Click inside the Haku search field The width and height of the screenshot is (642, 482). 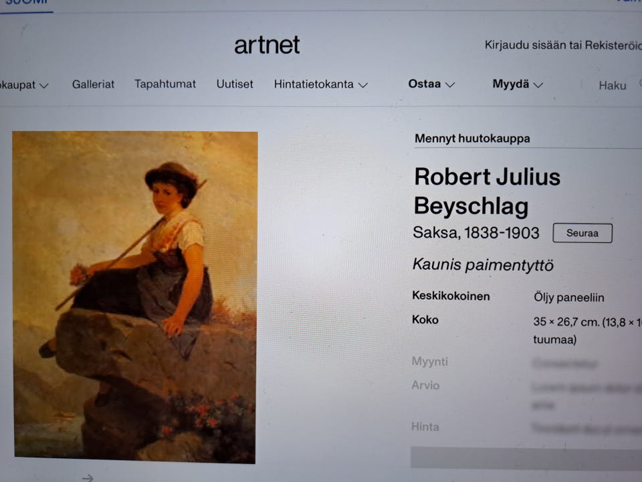613,85
